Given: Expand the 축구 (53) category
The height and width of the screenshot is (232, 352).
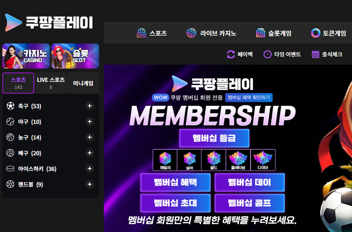Looking at the screenshot, I should (90, 106).
